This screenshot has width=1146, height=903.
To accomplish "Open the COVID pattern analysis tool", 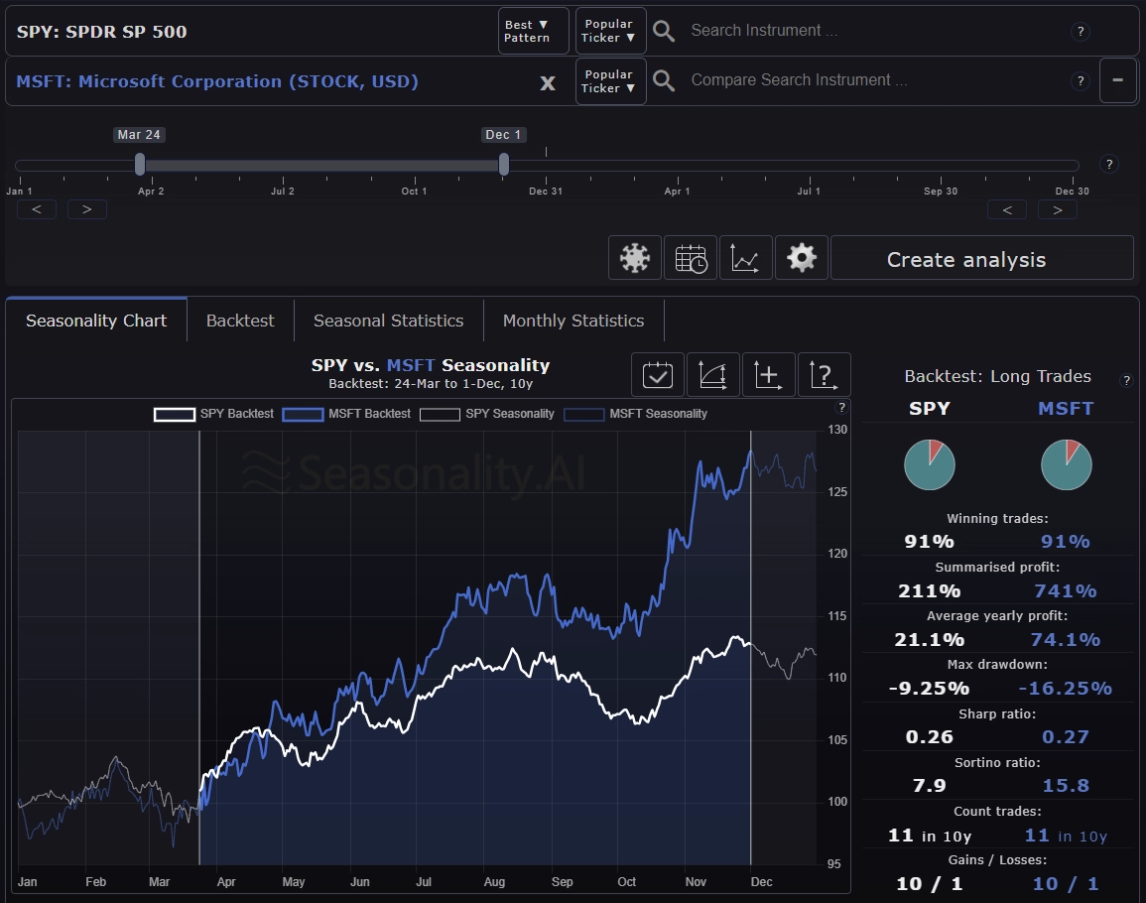I will [634, 257].
